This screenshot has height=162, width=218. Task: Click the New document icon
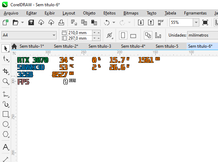pos(6,22)
